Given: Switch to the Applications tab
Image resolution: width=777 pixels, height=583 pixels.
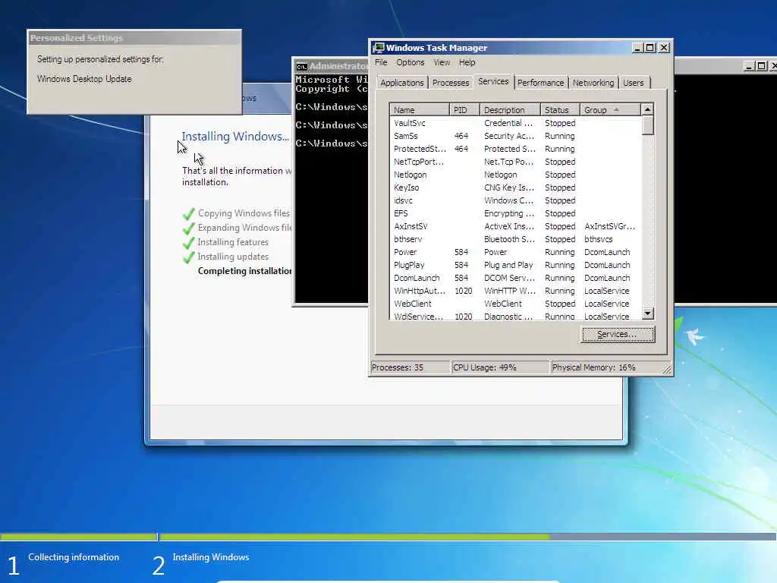Looking at the screenshot, I should (x=402, y=83).
